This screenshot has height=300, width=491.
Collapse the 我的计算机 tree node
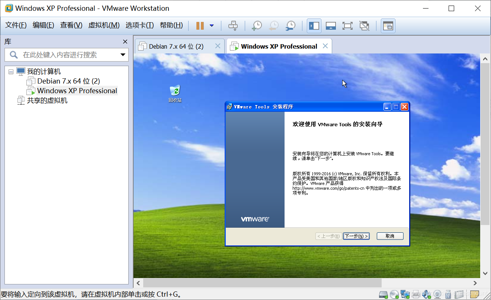pos(11,71)
